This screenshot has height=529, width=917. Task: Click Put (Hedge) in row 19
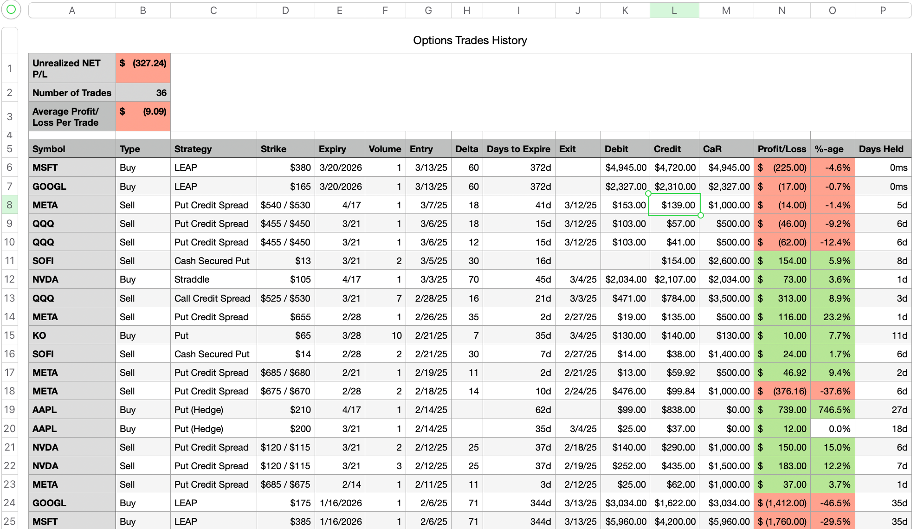point(213,409)
